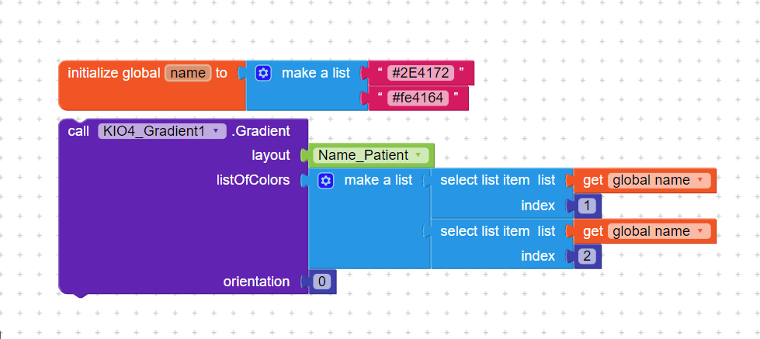The image size is (760, 339).
Task: Open second get global name variable dropdown
Action: [659, 231]
